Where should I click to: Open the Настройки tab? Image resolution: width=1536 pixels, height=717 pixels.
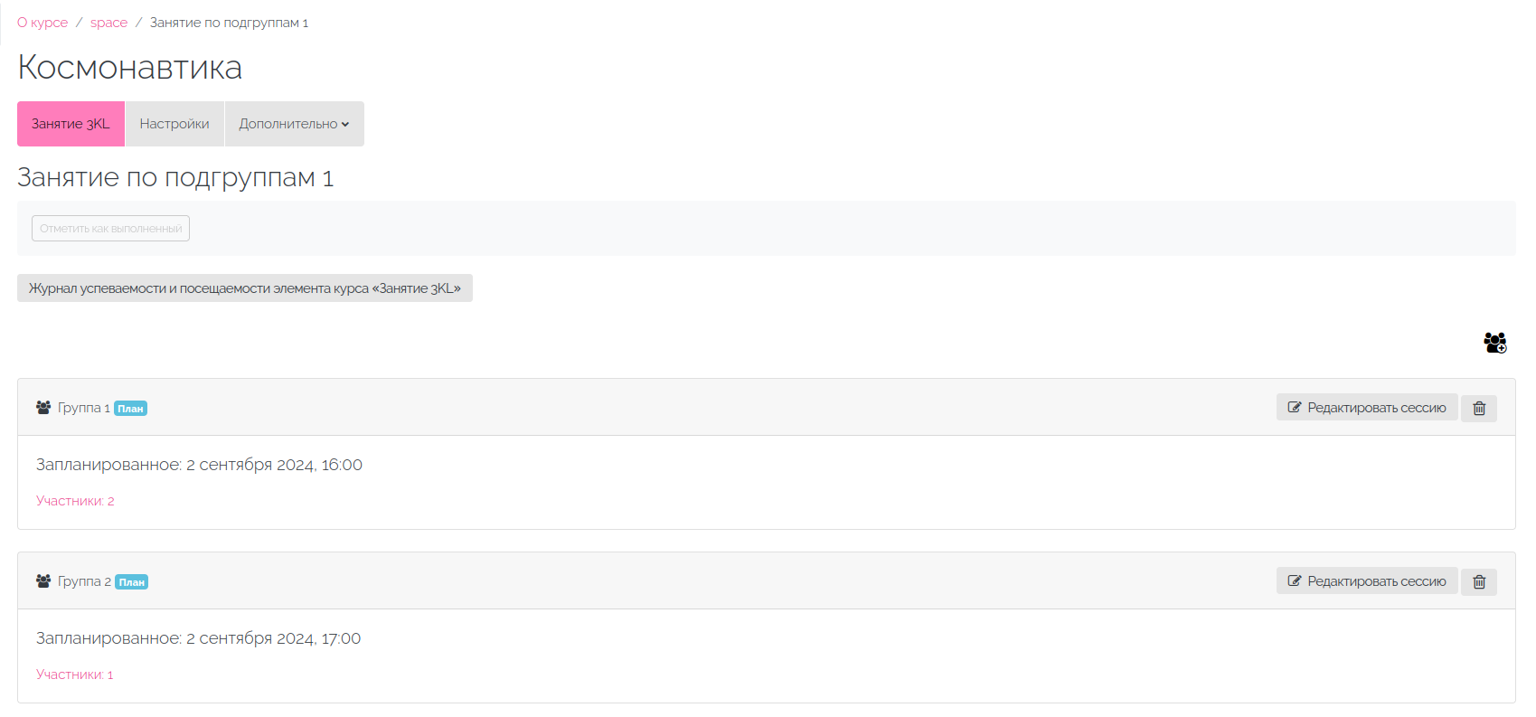[174, 124]
